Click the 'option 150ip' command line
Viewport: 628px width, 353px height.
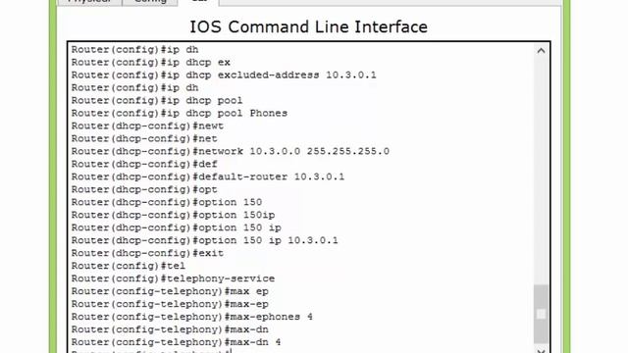point(174,215)
